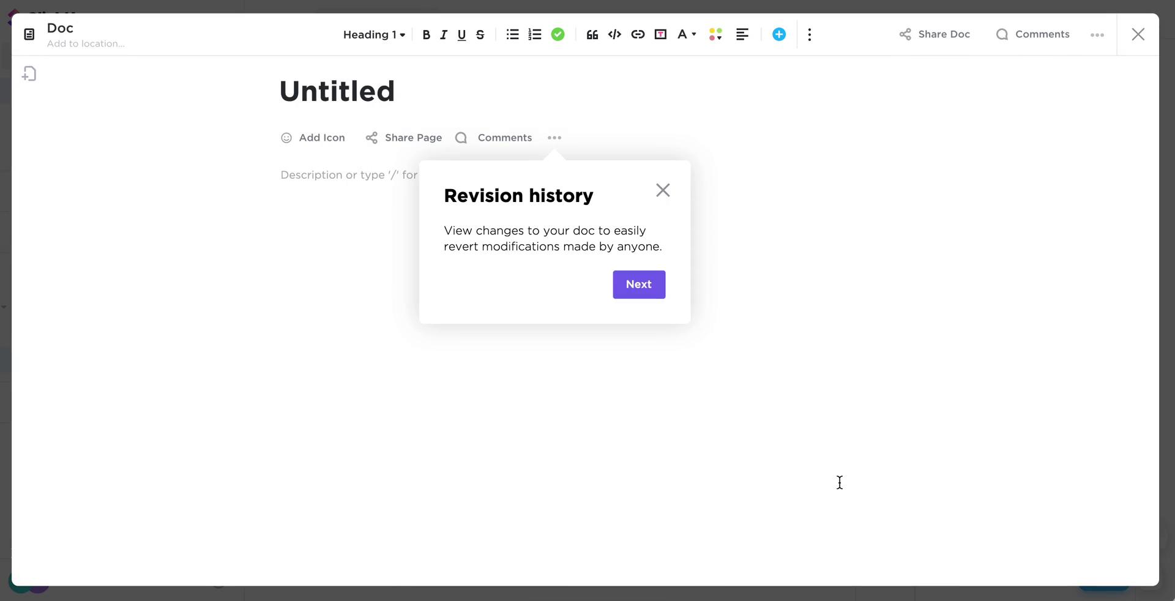Click Add Icon under the title
This screenshot has height=601, width=1175.
[313, 138]
